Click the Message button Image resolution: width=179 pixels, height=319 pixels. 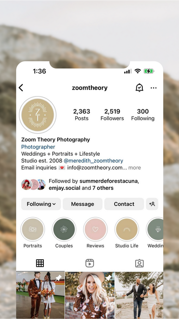pyautogui.click(x=83, y=204)
